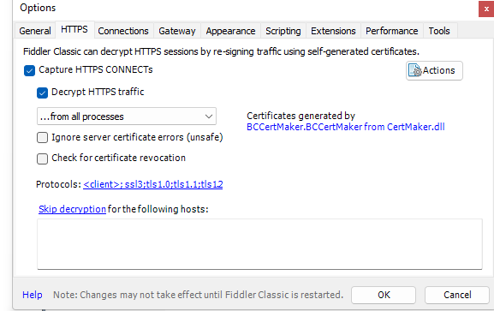
Task: Open the Connections tab
Action: 123,31
